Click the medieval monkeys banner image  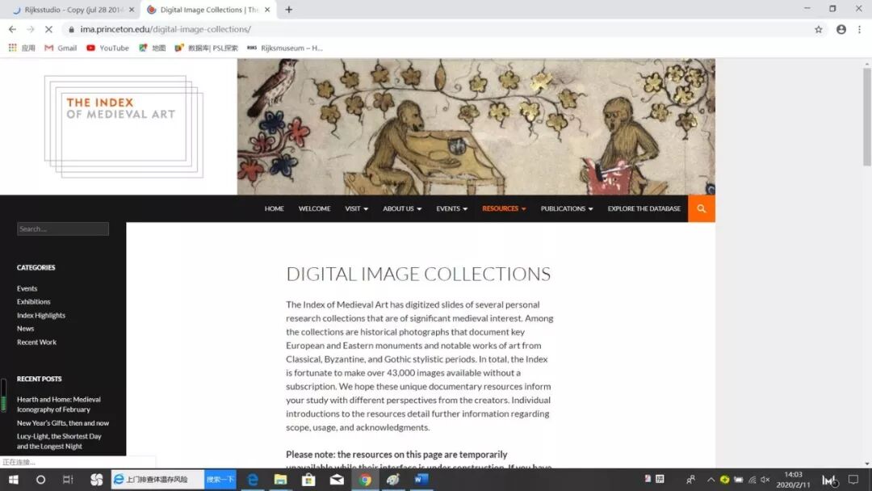pos(476,127)
